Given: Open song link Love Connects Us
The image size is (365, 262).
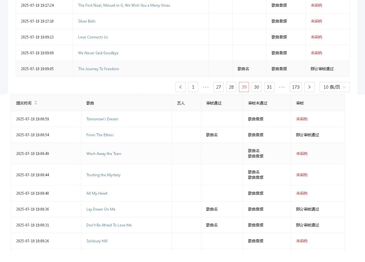Looking at the screenshot, I should pos(93,37).
